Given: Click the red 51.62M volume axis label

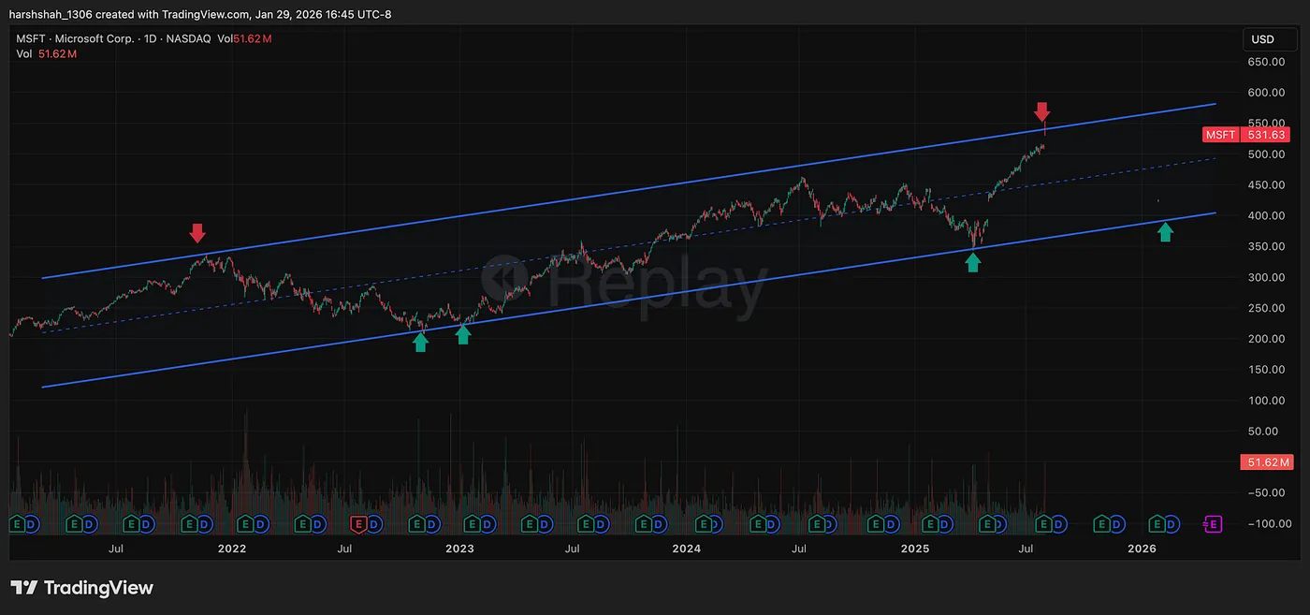Looking at the screenshot, I should tap(1266, 462).
